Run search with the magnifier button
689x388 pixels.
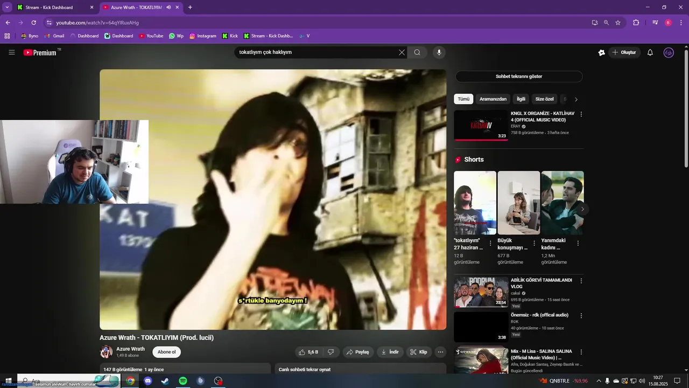click(417, 52)
